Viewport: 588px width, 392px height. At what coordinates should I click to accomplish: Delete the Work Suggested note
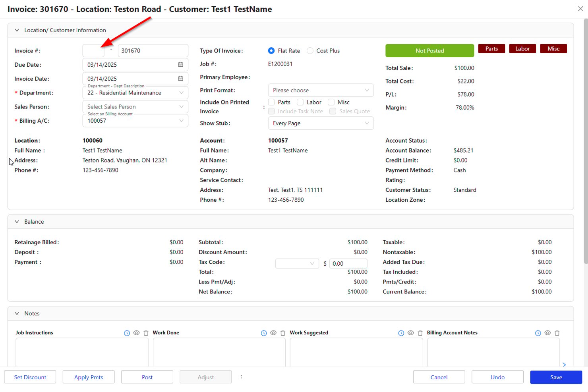420,333
